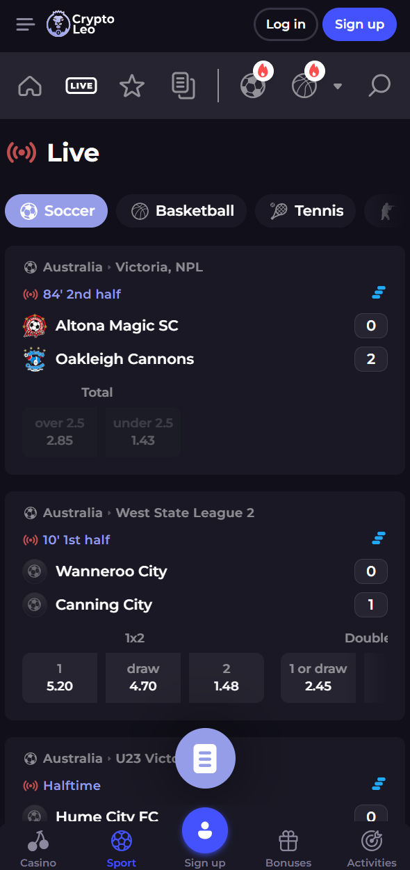
Task: Open Bonuses in bottom navigation
Action: coord(288,849)
